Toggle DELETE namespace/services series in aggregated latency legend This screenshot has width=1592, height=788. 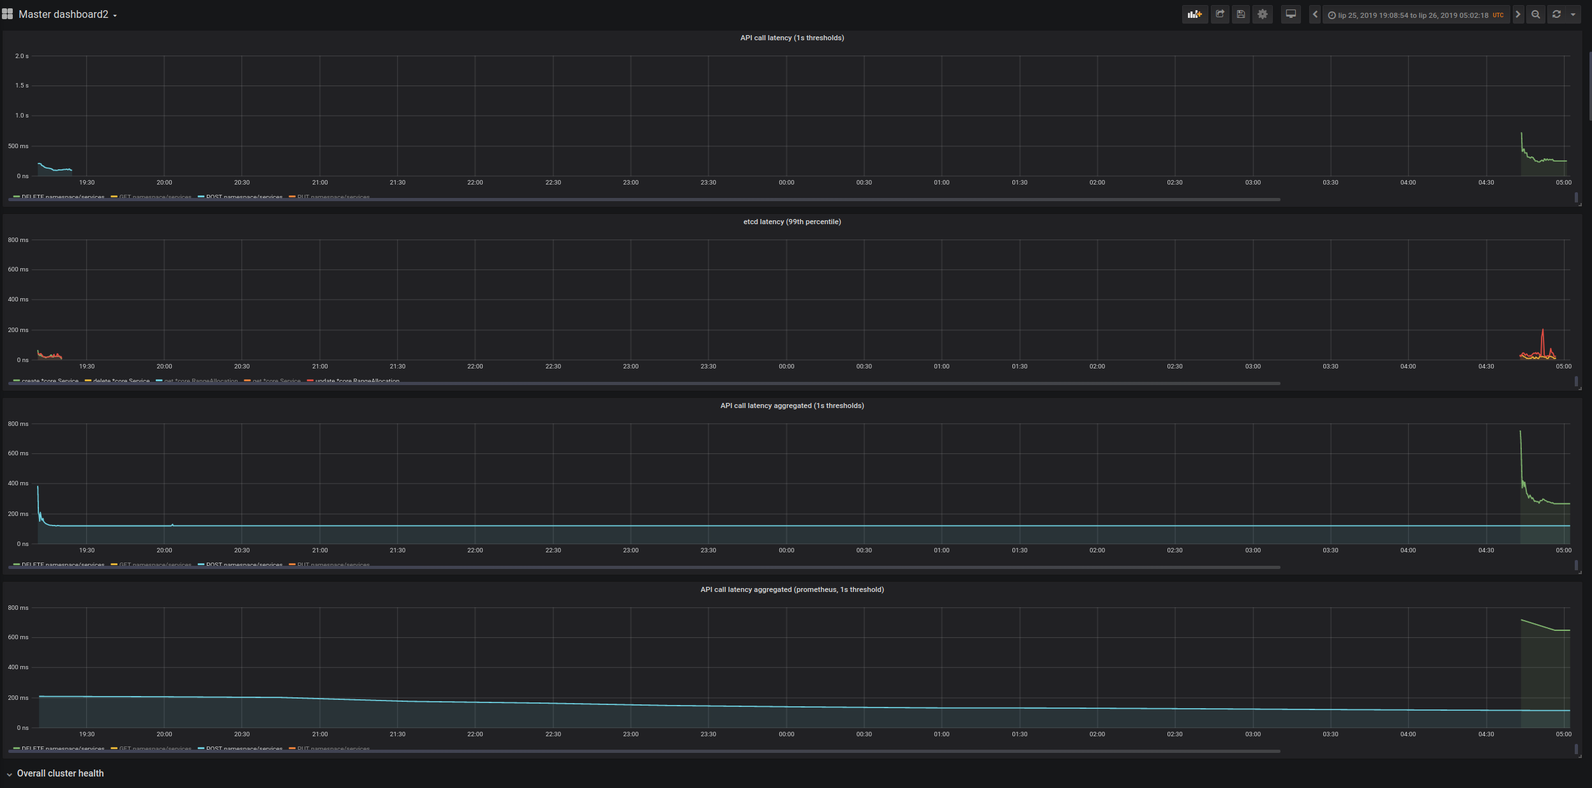62,564
